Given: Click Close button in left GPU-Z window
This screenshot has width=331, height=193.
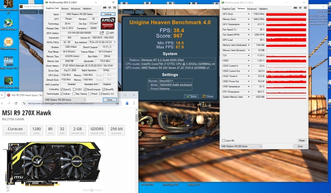Looking at the screenshot, I should coord(110,100).
